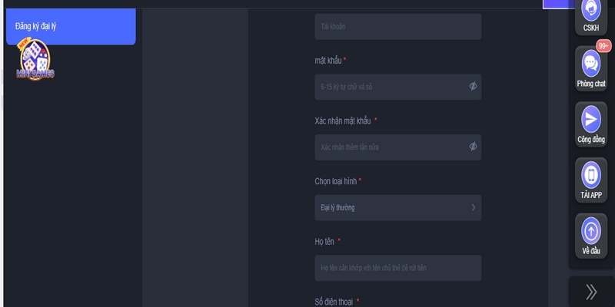Click the Về đầu up-arrow icon
The width and height of the screenshot is (615, 307).
(x=591, y=231)
